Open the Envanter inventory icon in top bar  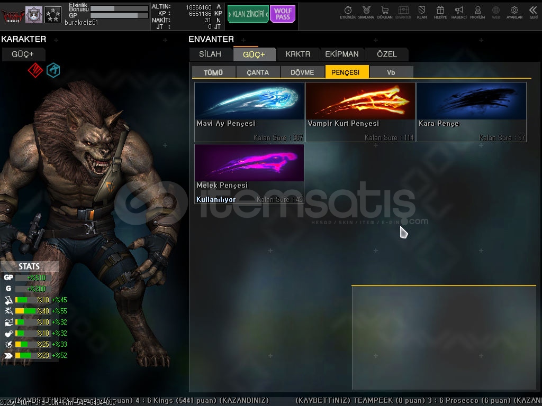[403, 13]
